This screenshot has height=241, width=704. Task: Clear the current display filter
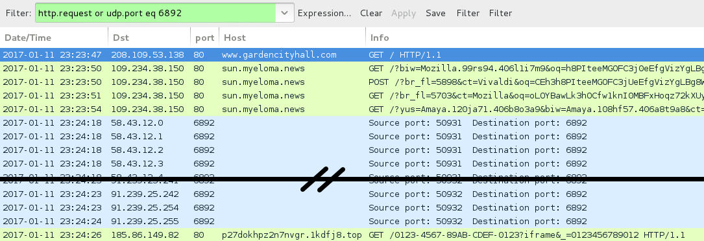point(371,13)
